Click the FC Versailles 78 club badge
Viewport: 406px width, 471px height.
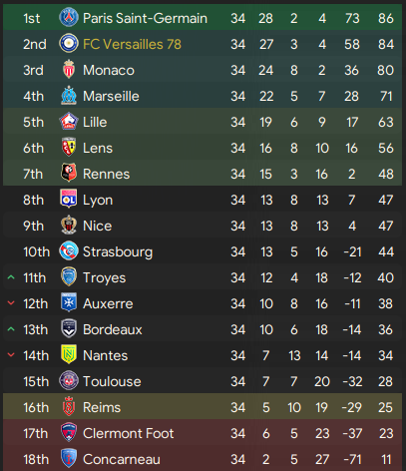(x=69, y=44)
